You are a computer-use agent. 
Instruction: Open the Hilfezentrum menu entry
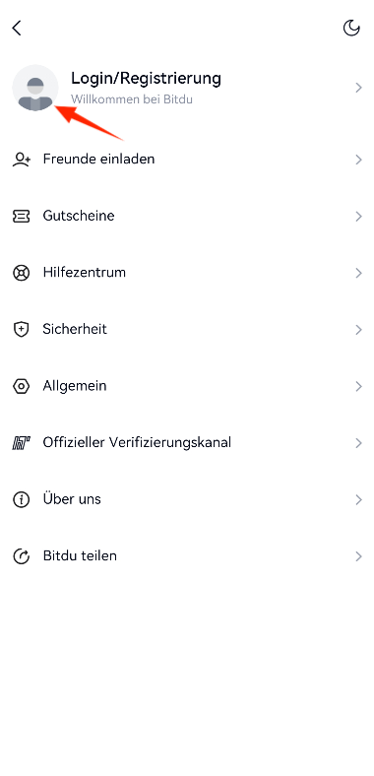pos(187,273)
